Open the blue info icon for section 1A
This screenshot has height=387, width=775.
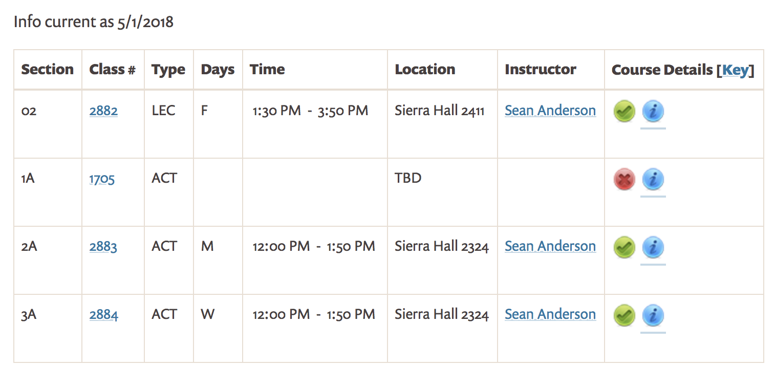[653, 179]
